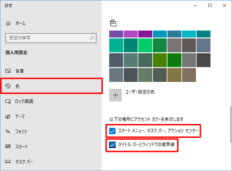Pick the tan brown swatch ending the bottom row
This screenshot has height=171, width=232.
pos(189,75)
